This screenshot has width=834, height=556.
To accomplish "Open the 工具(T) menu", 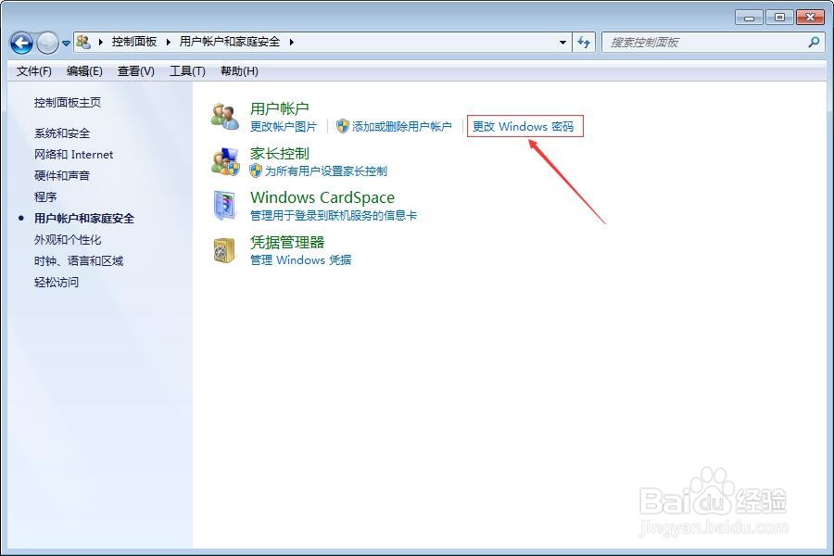I will 187,70.
